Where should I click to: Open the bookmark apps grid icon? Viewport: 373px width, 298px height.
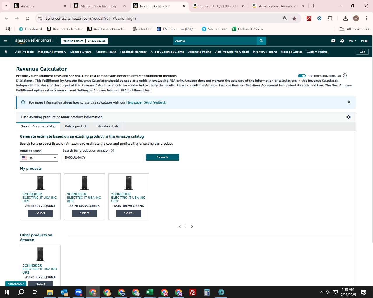[8, 29]
